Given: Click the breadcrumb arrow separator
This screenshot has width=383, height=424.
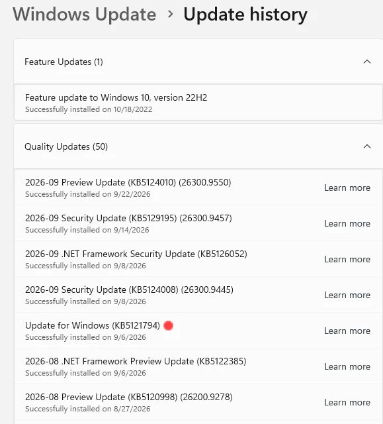Looking at the screenshot, I should 170,14.
